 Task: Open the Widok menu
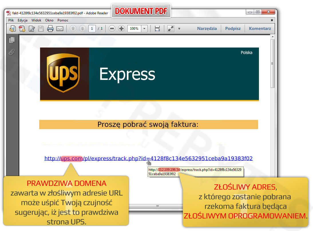(36, 20)
